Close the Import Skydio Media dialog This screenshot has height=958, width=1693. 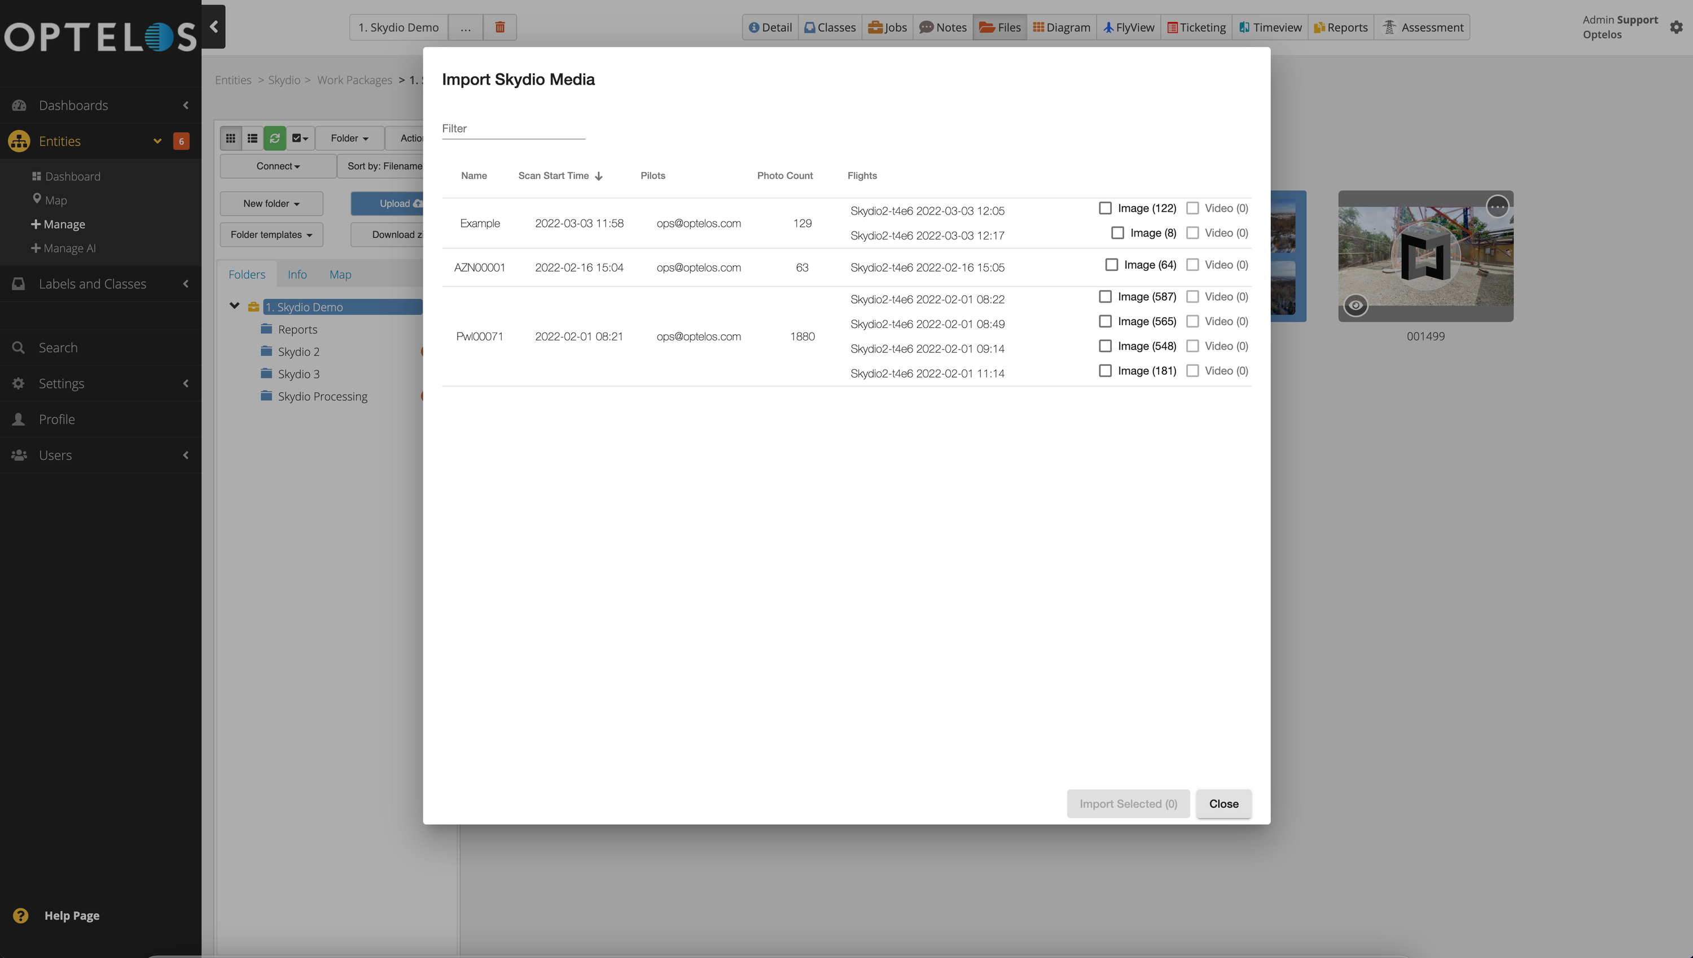point(1223,803)
